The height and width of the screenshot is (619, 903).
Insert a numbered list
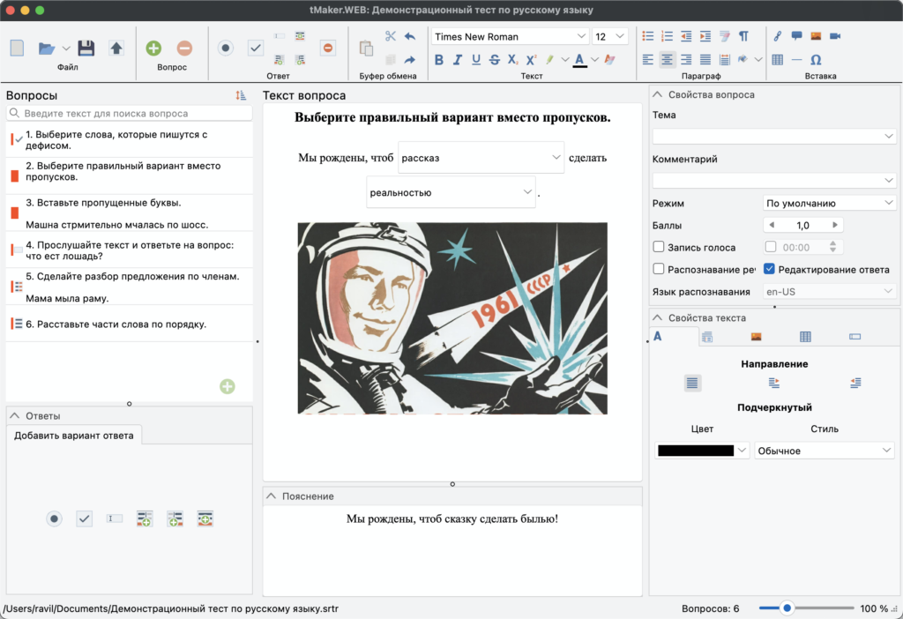click(x=667, y=36)
